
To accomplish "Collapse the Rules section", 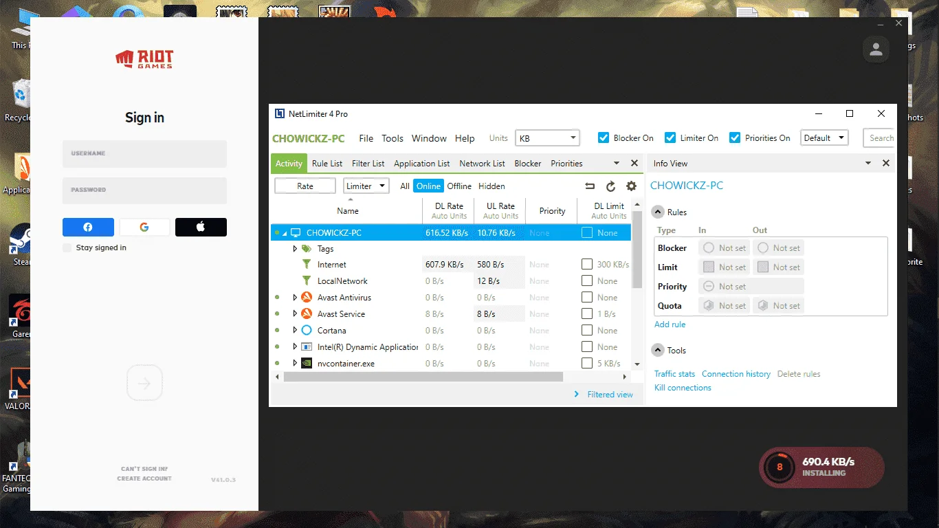I will [x=658, y=212].
